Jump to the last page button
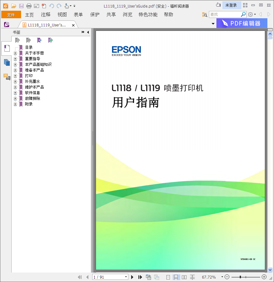Screen dimensions: 274x282 [x=140, y=277]
